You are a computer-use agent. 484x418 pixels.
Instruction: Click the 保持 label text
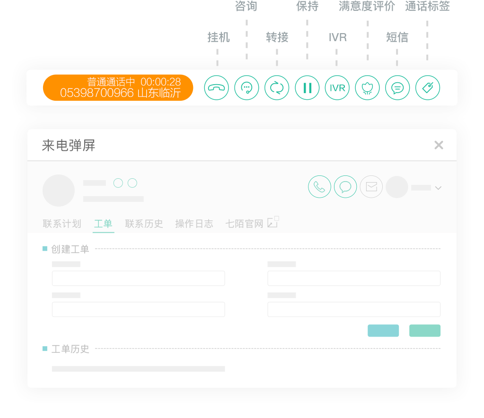click(307, 6)
